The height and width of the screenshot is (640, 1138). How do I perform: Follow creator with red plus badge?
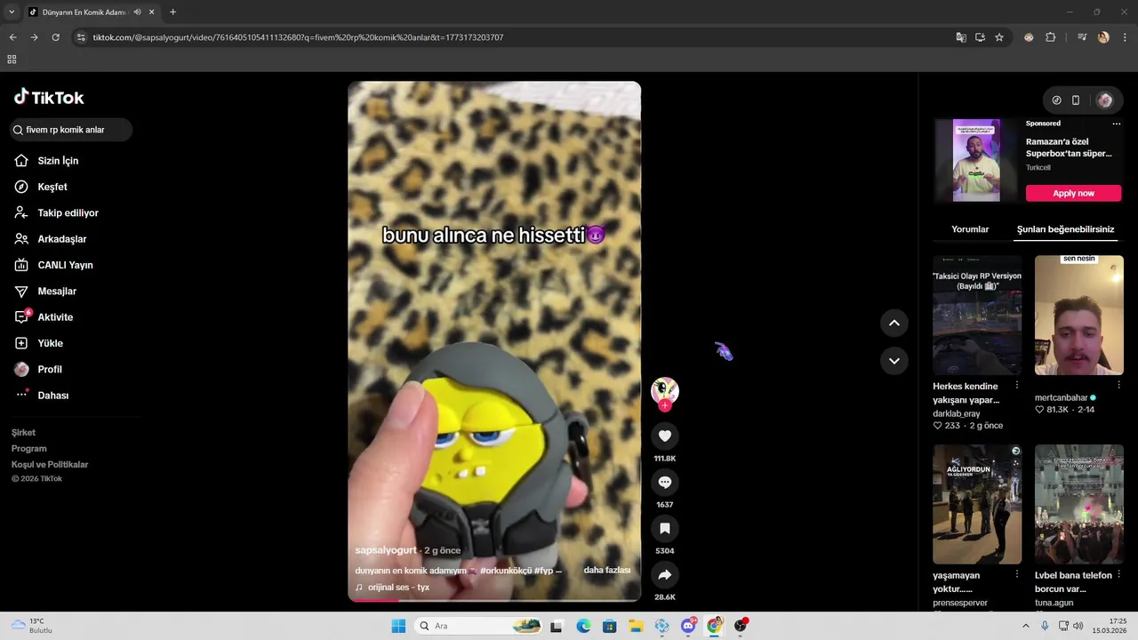pos(664,405)
